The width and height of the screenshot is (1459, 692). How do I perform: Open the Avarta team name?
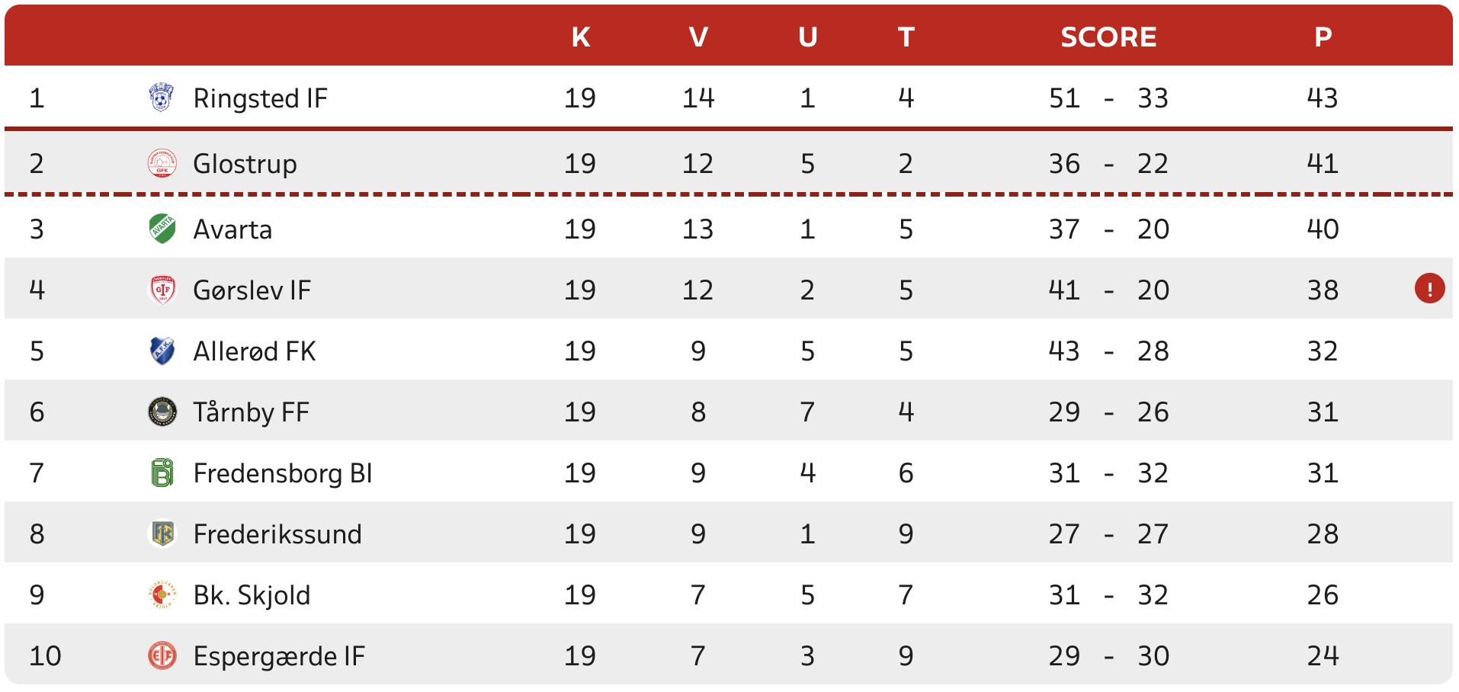click(232, 229)
